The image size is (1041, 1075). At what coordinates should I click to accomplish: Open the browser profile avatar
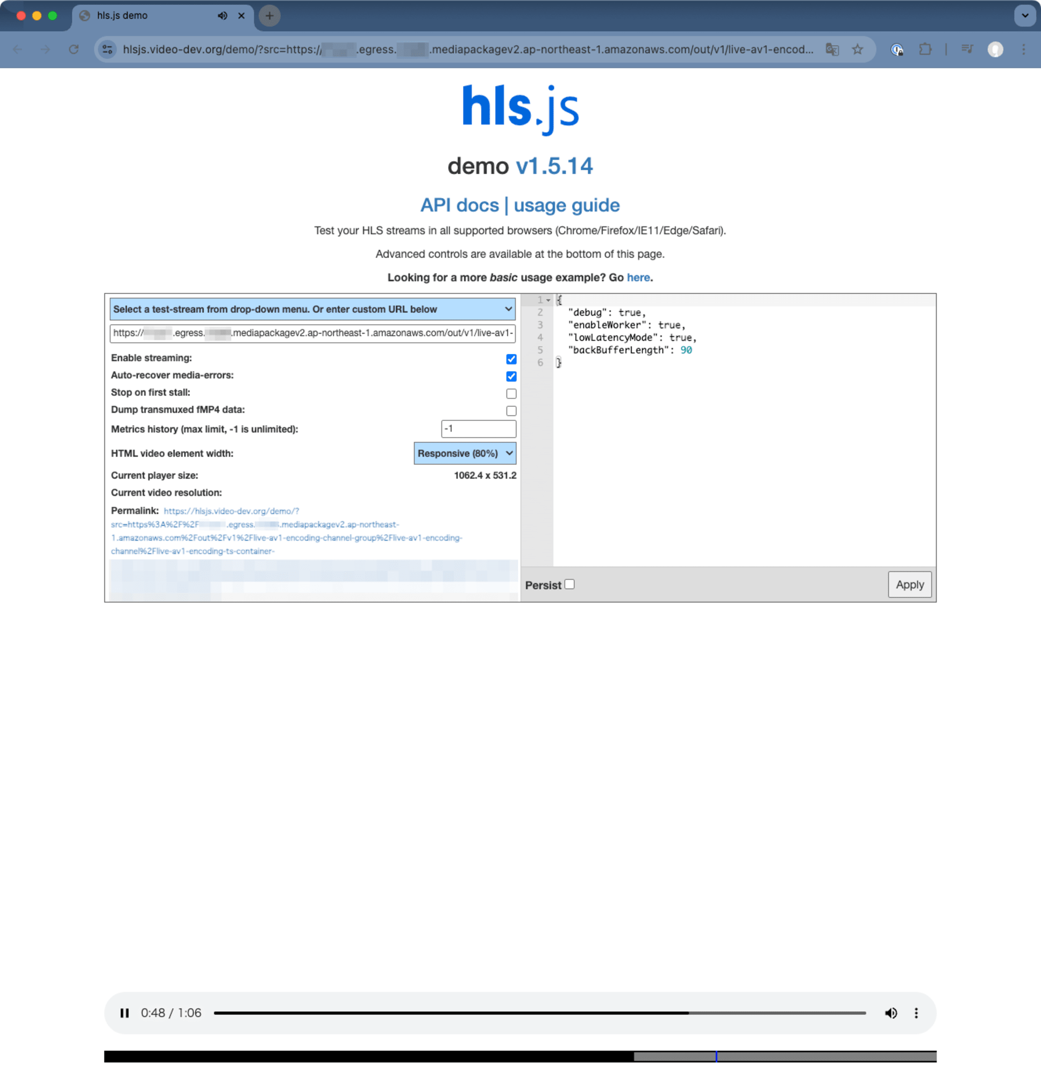(x=995, y=49)
